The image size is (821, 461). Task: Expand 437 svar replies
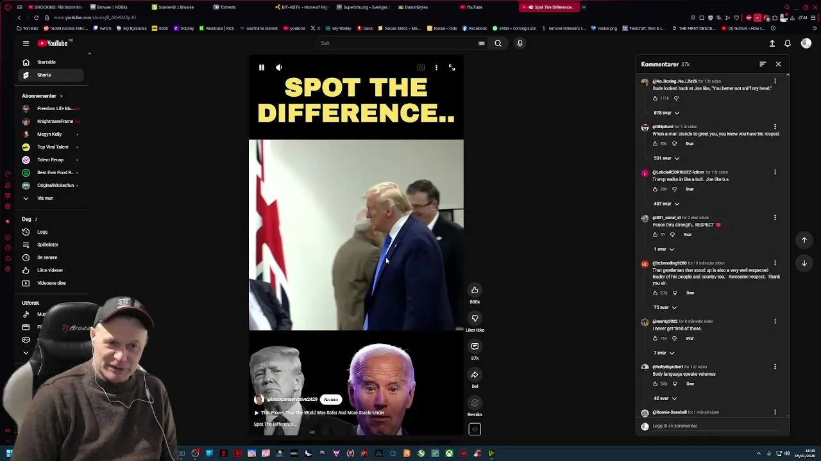pos(666,204)
